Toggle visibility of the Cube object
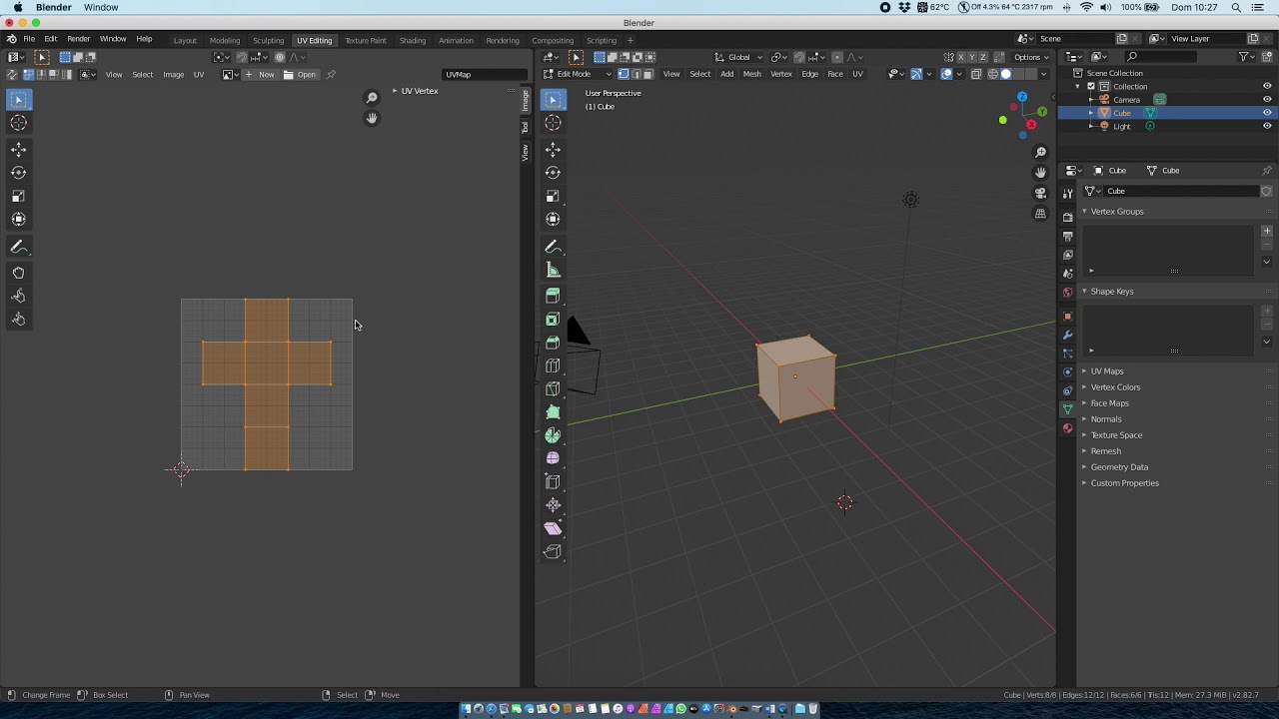 point(1267,113)
